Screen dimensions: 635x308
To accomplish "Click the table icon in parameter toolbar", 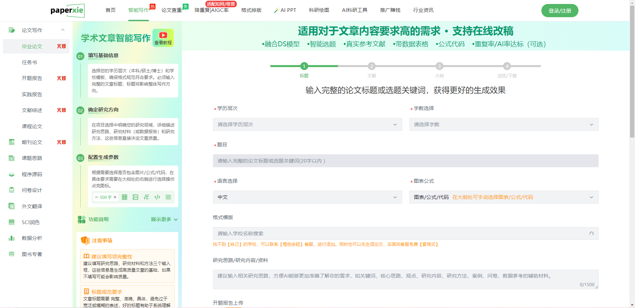I will click(x=124, y=197).
